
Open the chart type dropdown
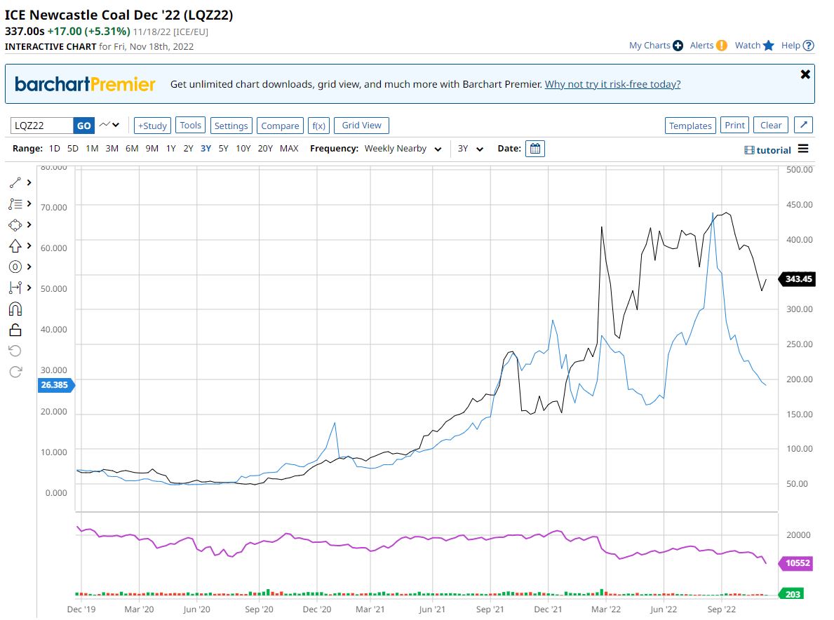pos(109,126)
